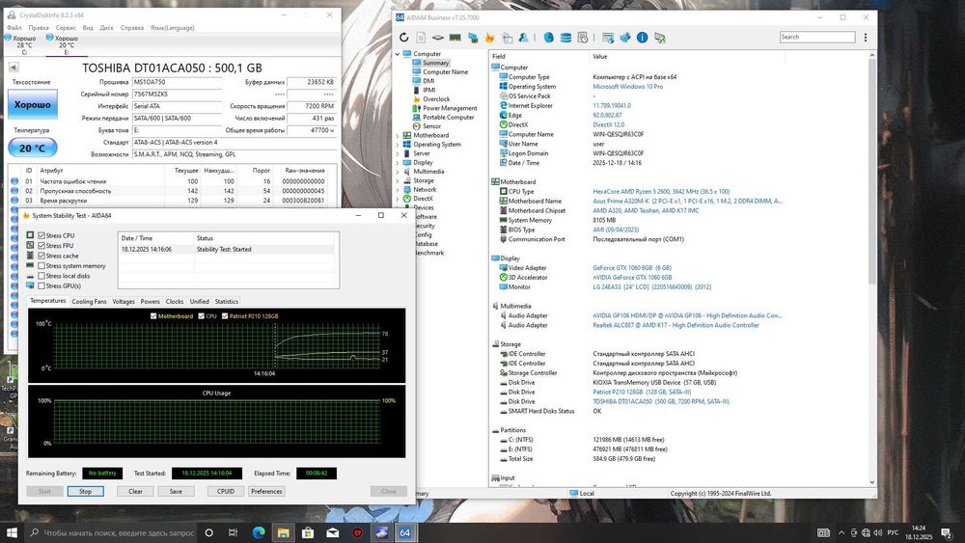Click the AIDA64 Search field
965x543 pixels.
(817, 38)
